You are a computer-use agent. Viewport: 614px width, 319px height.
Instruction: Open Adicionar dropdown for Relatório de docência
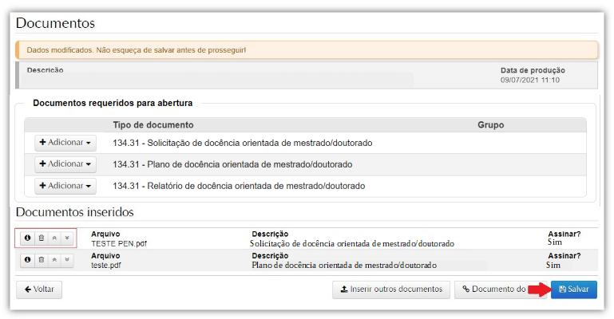click(65, 186)
